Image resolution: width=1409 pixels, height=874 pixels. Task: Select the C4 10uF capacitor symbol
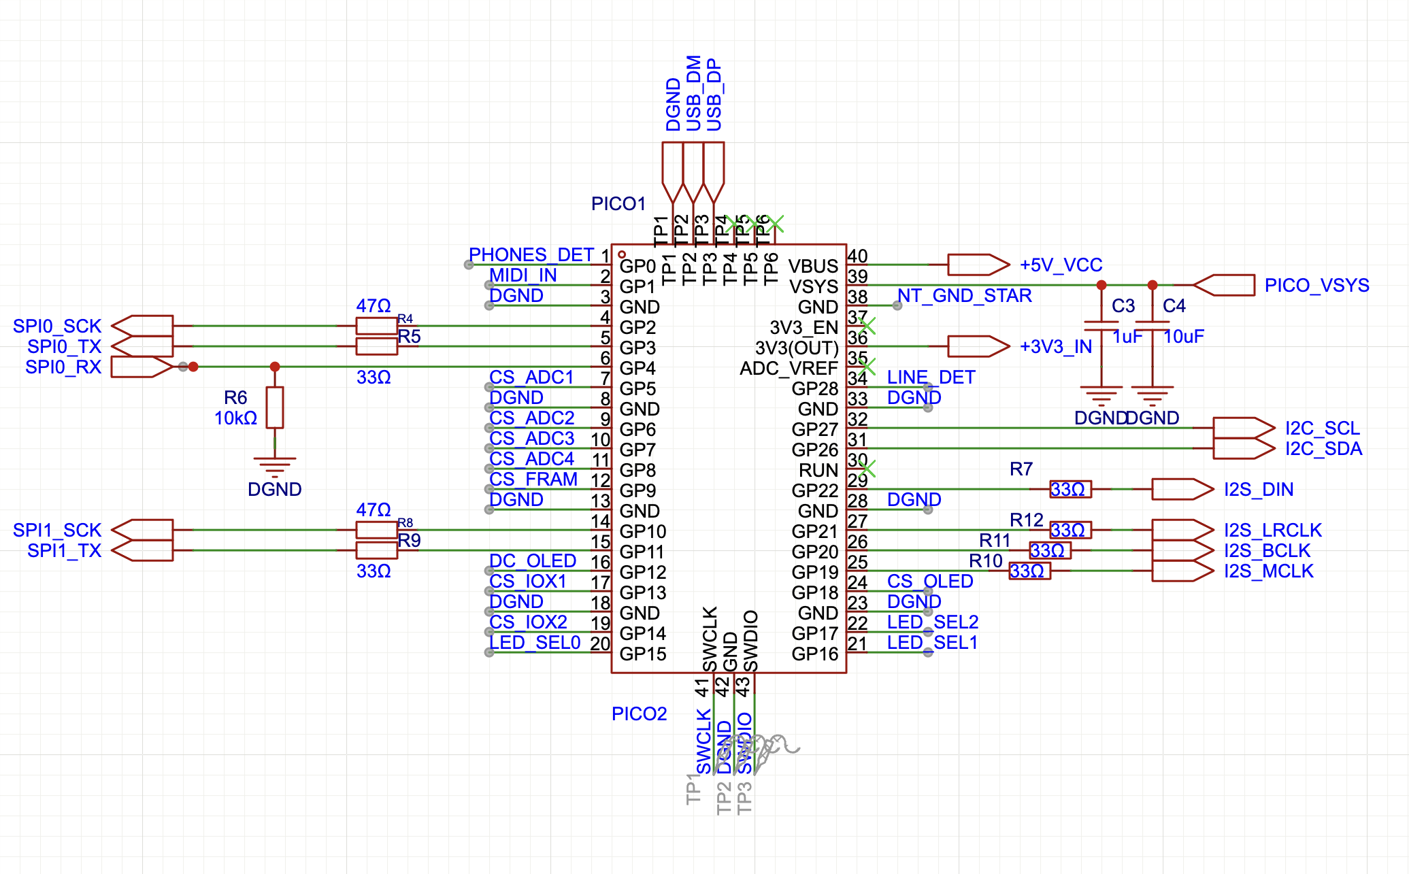tap(1152, 326)
